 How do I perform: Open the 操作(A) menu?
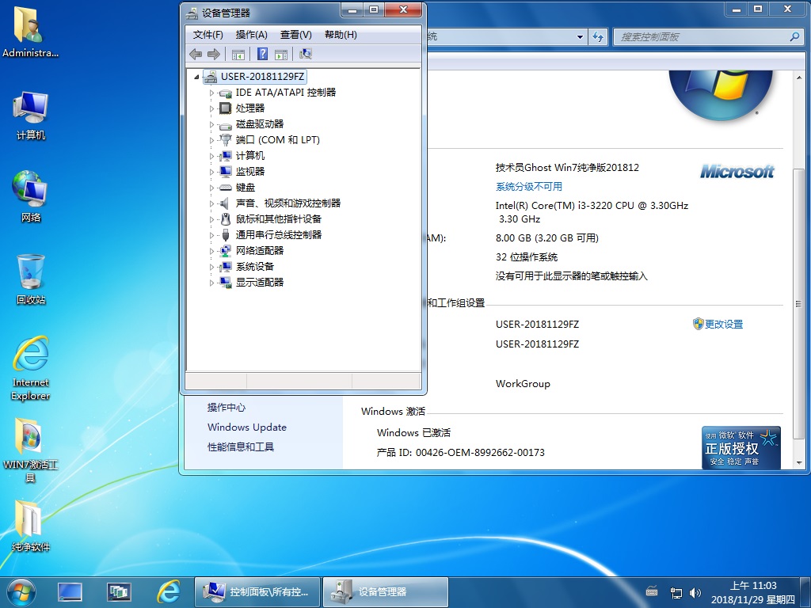(251, 35)
